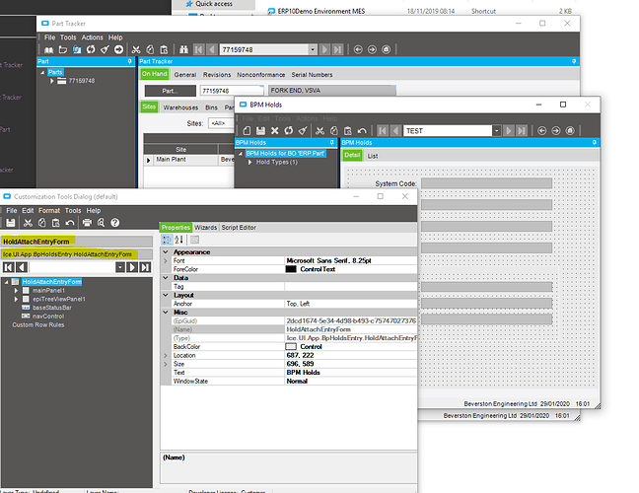Screen dimensions: 639x493
Task: Click Paste icon in Customization Tools toolbar
Action: click(x=56, y=223)
